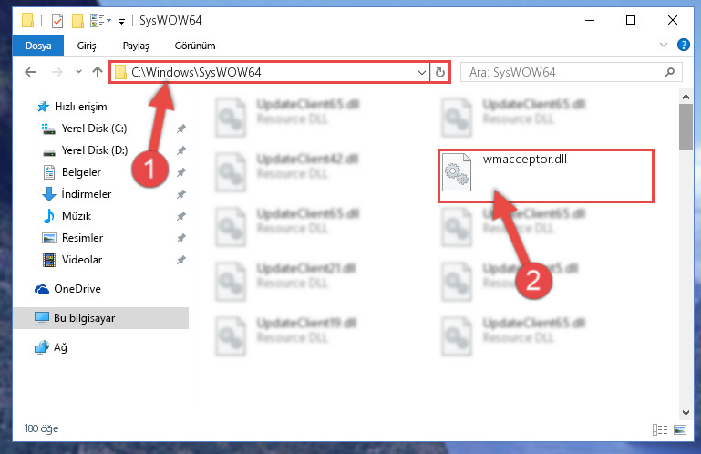Unpin Belgeler from quick access
This screenshot has width=701, height=454.
point(180,172)
